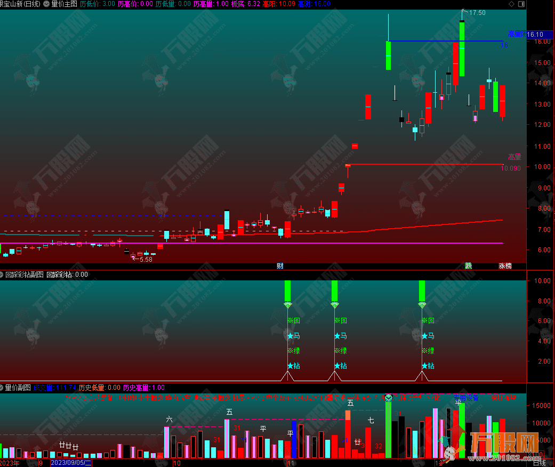Click the 日线 period label at bottom right
This screenshot has height=467, width=555.
tap(540, 463)
